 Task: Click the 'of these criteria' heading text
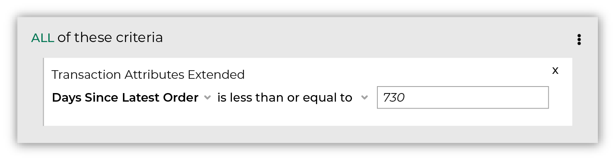(110, 38)
